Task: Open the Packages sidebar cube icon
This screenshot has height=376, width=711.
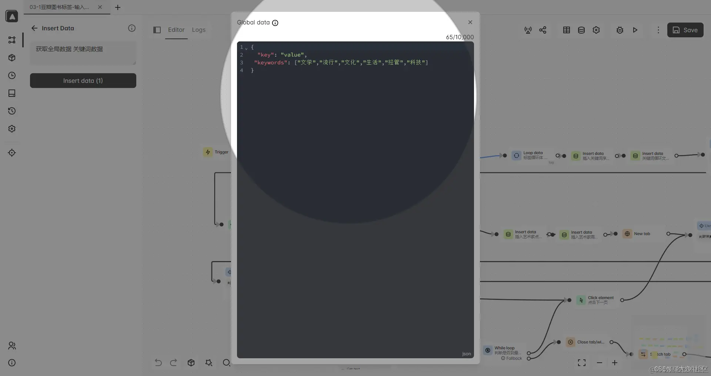Action: (x=12, y=58)
